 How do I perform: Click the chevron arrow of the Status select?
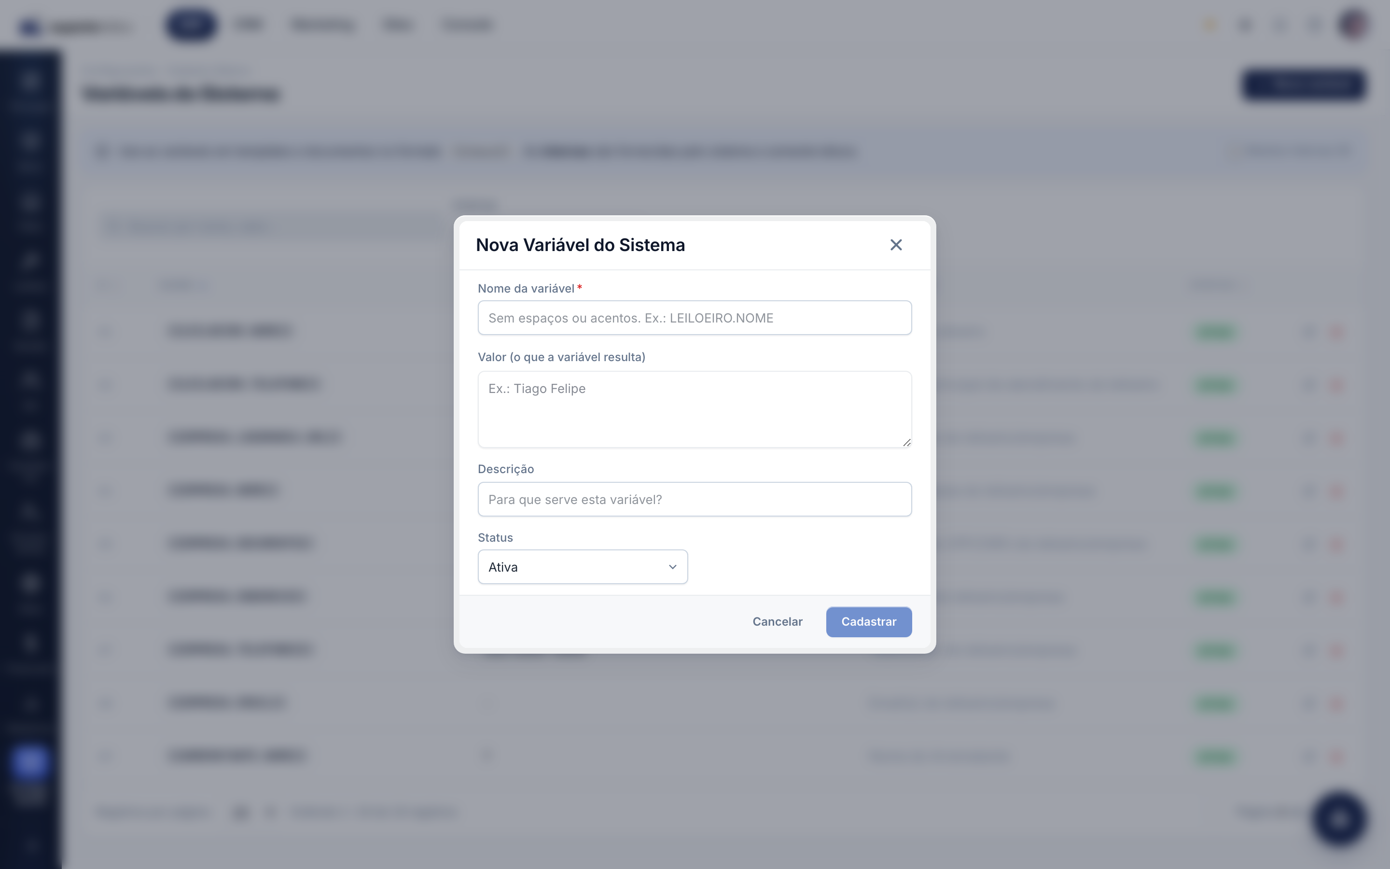tap(673, 567)
